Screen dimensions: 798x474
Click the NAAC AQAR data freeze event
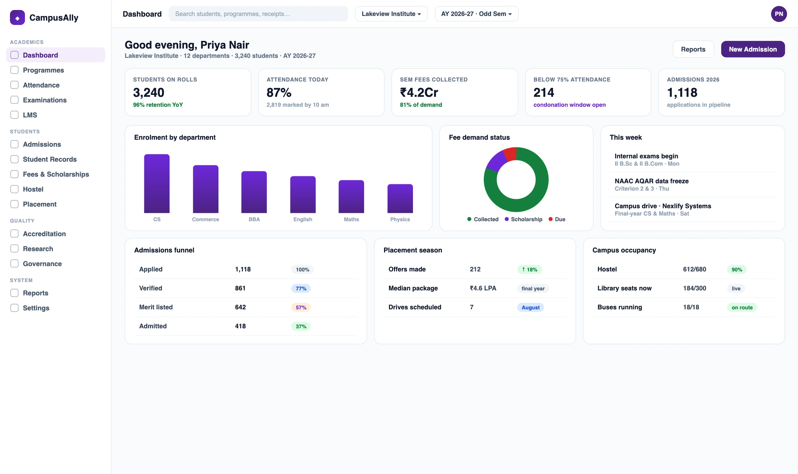click(x=692, y=185)
